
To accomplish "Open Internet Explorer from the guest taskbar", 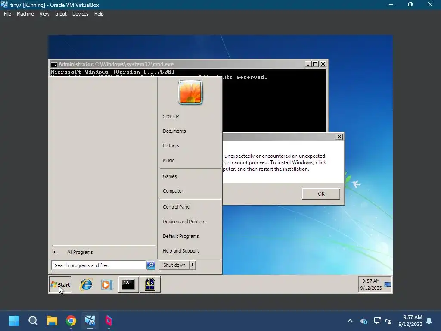I will pos(86,284).
